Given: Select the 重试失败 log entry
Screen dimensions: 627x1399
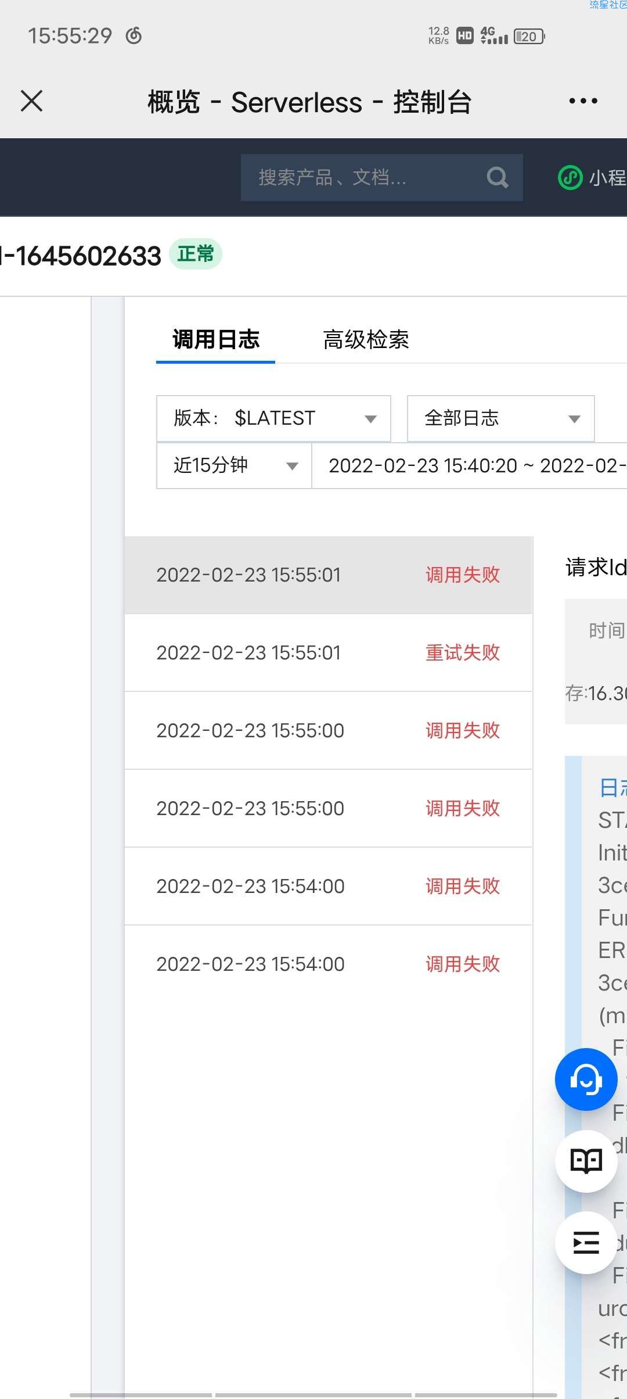Looking at the screenshot, I should (x=329, y=653).
